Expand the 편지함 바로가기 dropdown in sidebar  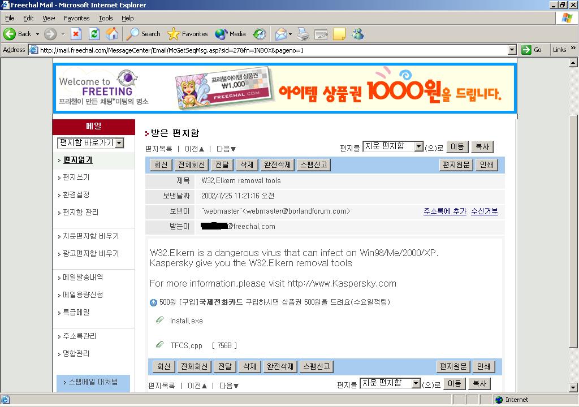[x=119, y=143]
